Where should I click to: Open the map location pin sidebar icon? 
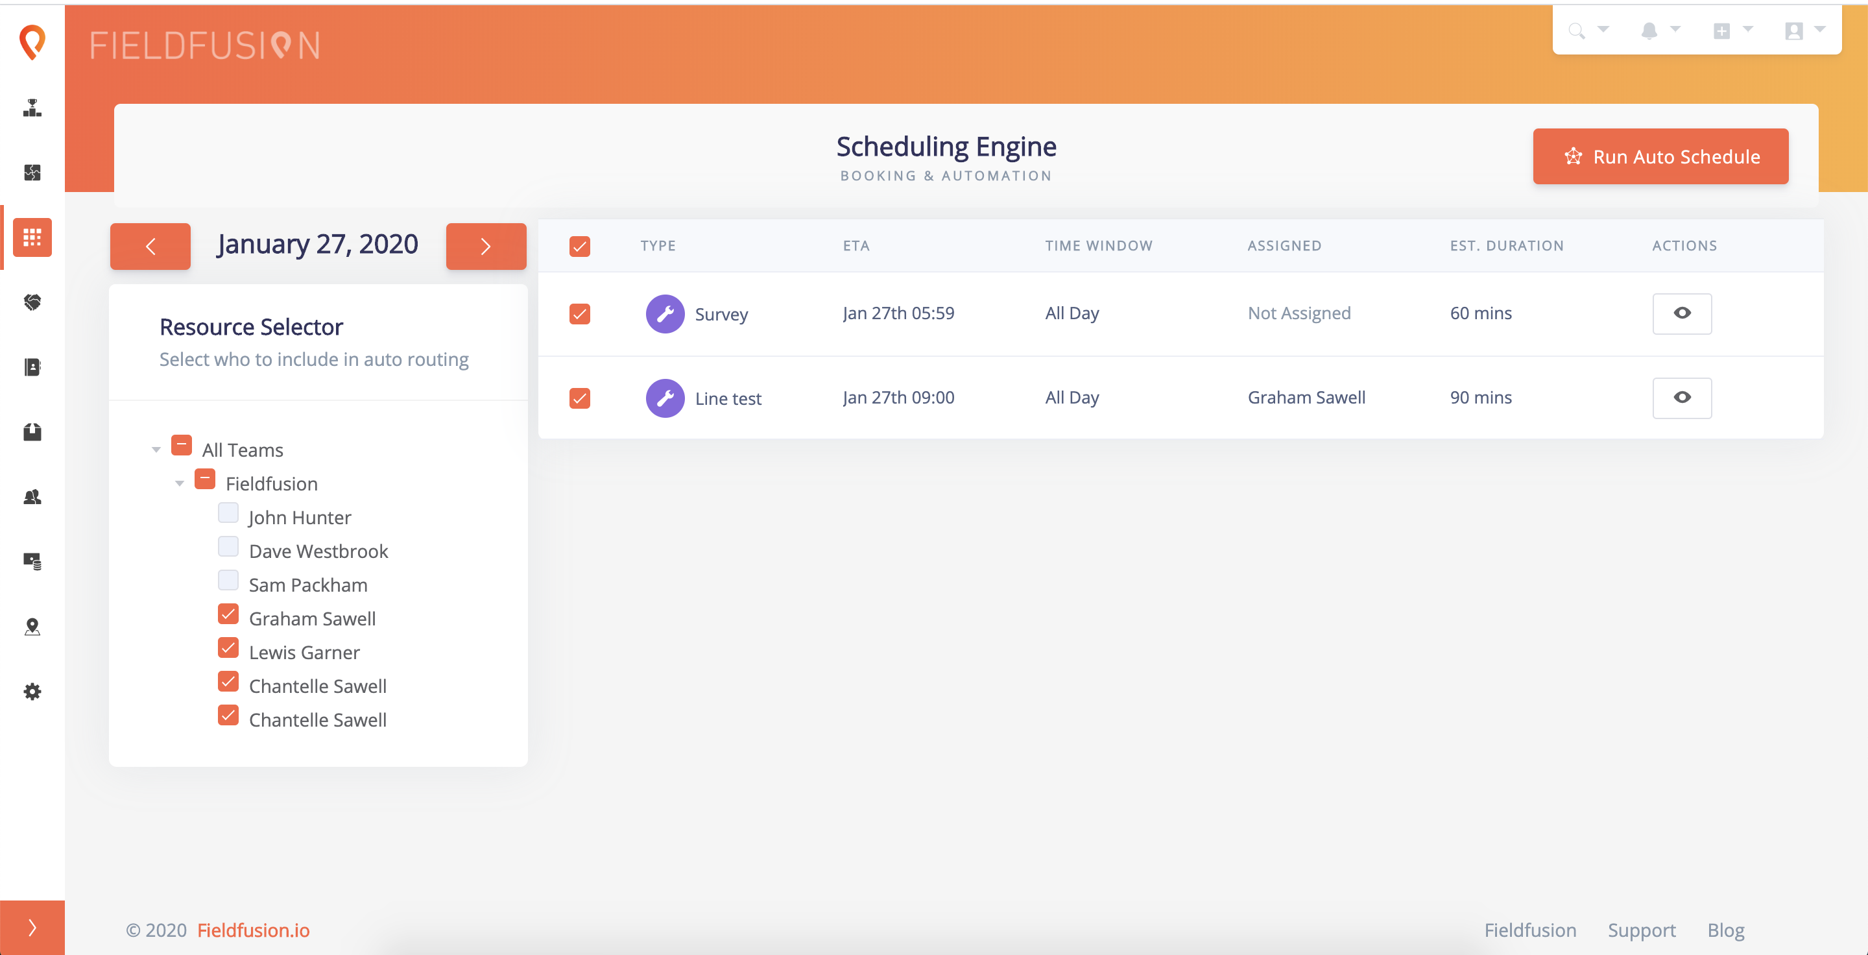pos(32,627)
